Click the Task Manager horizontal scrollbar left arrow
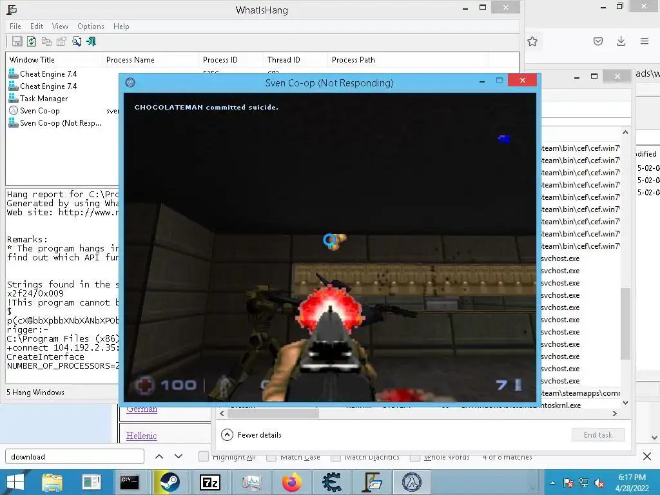 [222, 414]
